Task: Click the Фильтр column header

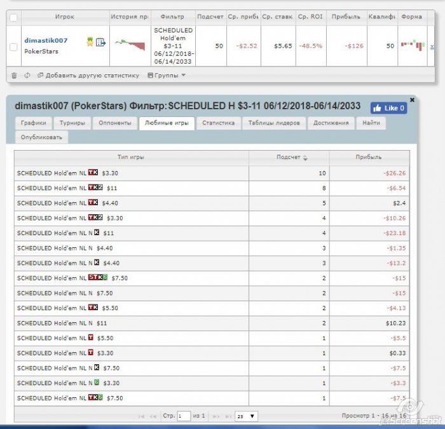Action: (x=173, y=17)
